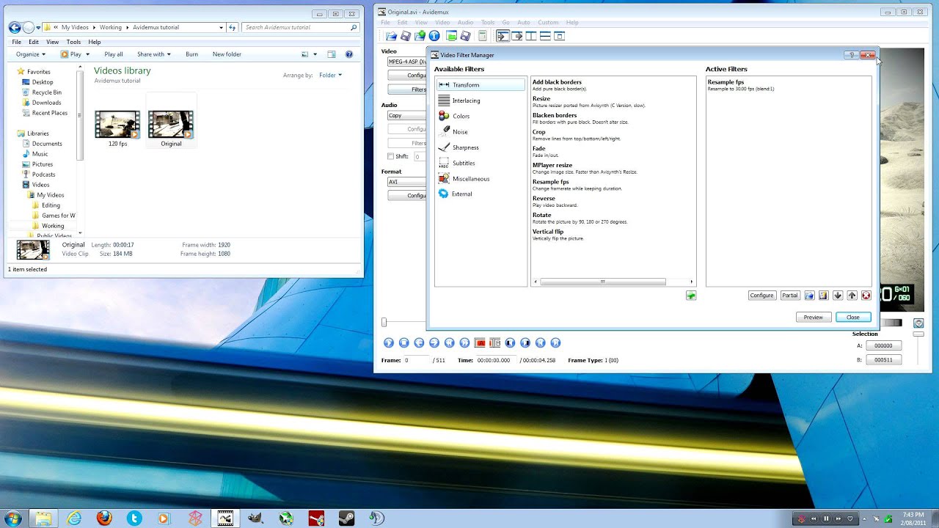Image resolution: width=939 pixels, height=528 pixels.
Task: Move active filter down with arrow icon
Action: 838,296
